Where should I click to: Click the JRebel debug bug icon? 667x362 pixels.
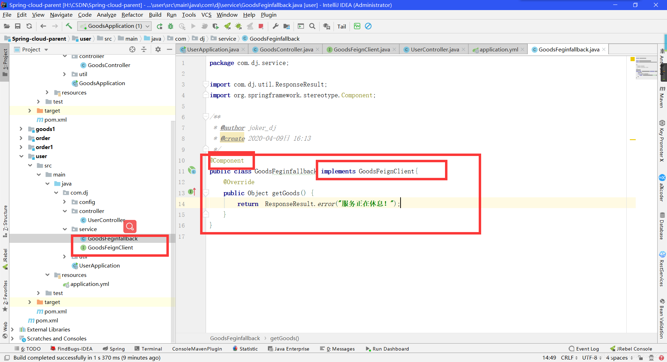tap(238, 26)
